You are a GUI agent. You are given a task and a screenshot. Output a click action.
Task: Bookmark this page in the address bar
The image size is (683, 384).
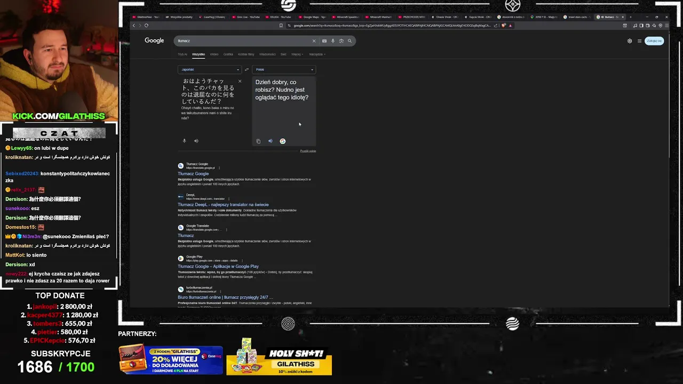[x=281, y=26]
